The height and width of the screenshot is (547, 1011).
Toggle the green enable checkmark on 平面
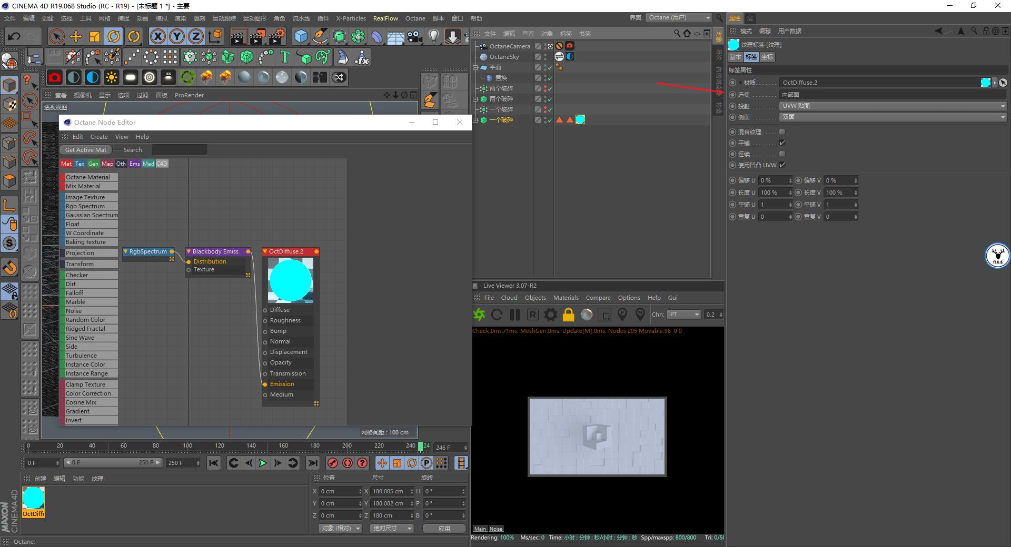pos(550,67)
